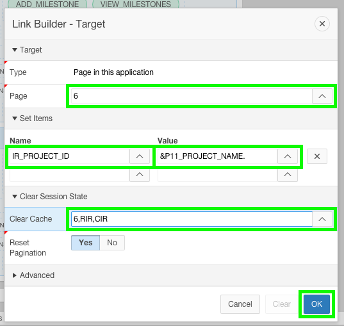344x326 pixels.
Task: Click the ADD_MILESTONE button behind the dialog
Action: pyautogui.click(x=47, y=4)
